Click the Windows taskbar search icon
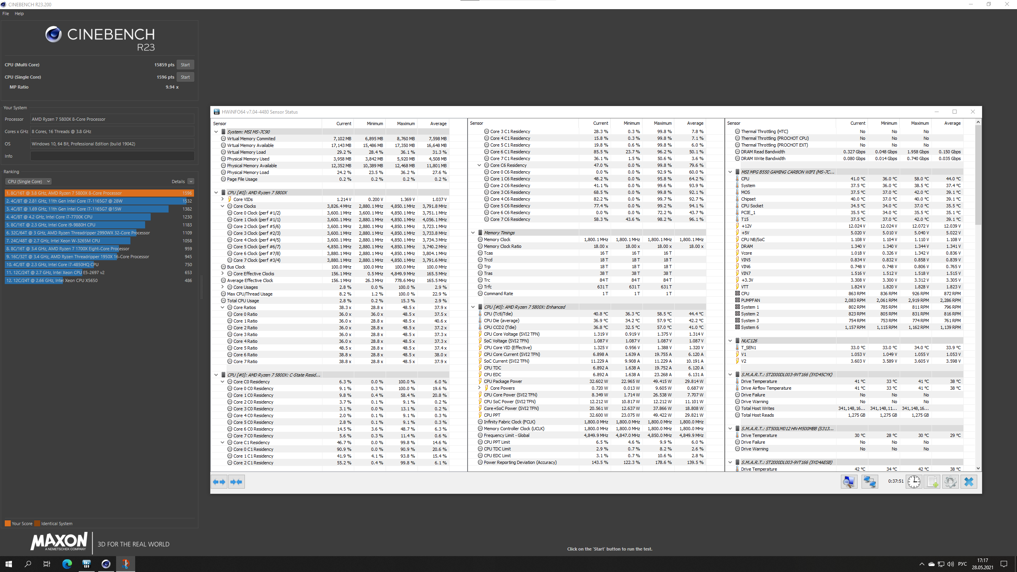Screen dimensions: 1017x572 coord(28,564)
